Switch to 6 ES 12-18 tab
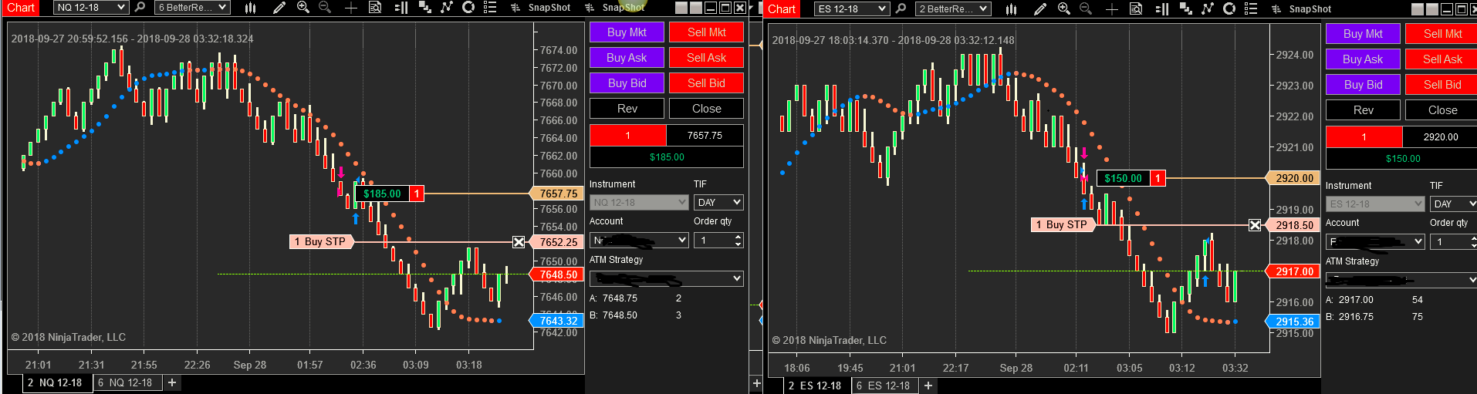1477x394 pixels. click(x=885, y=386)
